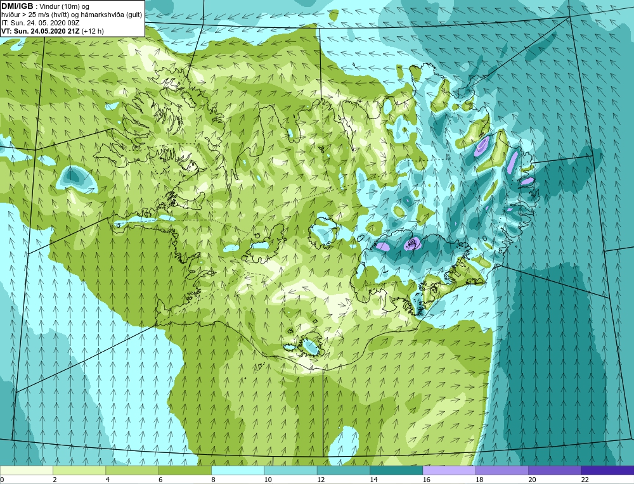Click the scale label '18'
The width and height of the screenshot is (634, 484).
479,480
